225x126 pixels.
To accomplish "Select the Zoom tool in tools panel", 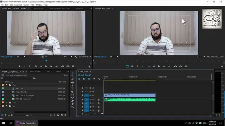I will 72,107.
